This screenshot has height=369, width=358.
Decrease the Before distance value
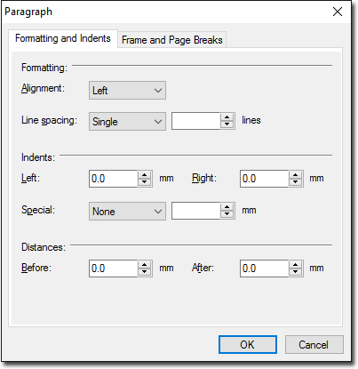[x=145, y=272]
